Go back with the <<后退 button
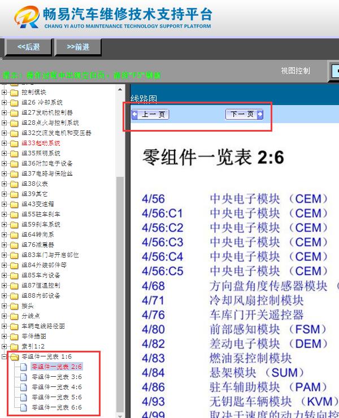This screenshot has height=418, width=339. (x=28, y=47)
